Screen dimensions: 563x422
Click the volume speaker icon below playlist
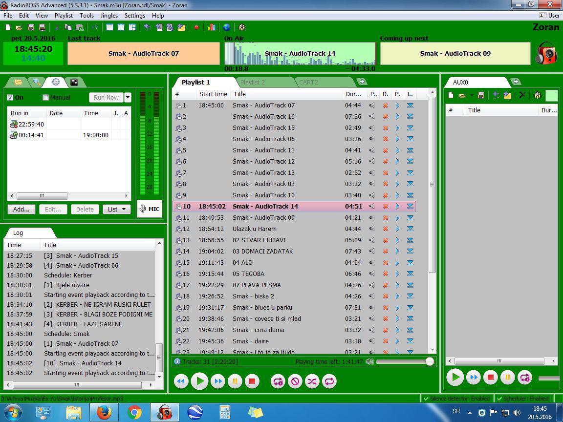point(369,361)
